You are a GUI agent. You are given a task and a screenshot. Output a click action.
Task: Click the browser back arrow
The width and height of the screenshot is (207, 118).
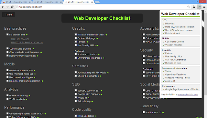coord(3,7)
